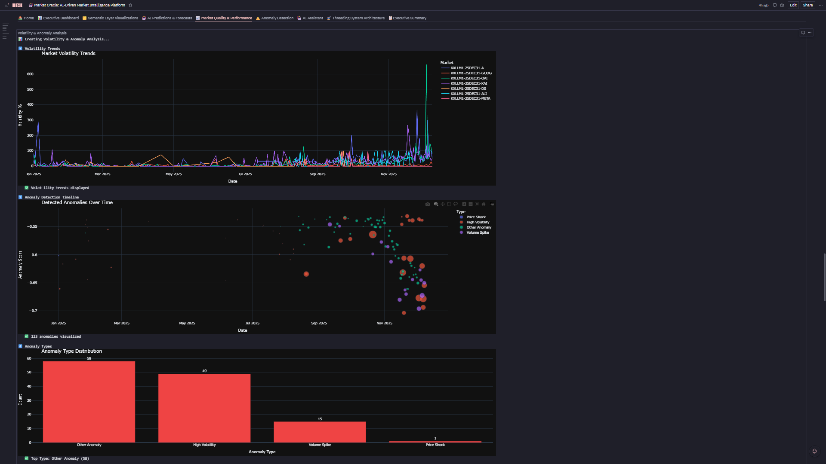Click the autoscale icon on the anomalies chart

click(x=477, y=205)
